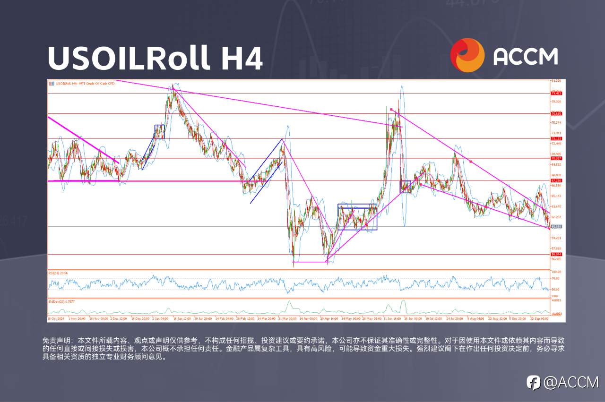Image resolution: width=605 pixels, height=402 pixels.
Task: Click the gray 60.886 current price tag
Action: (x=556, y=226)
